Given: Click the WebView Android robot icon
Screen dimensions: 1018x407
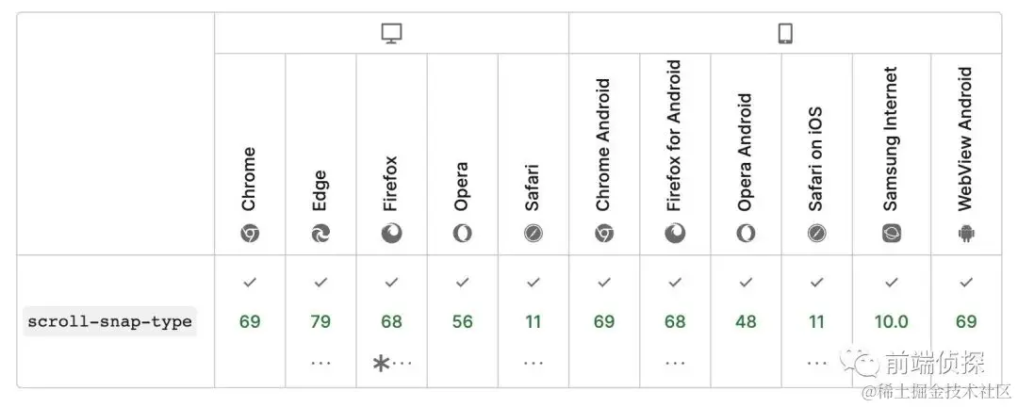Looking at the screenshot, I should coord(966,234).
